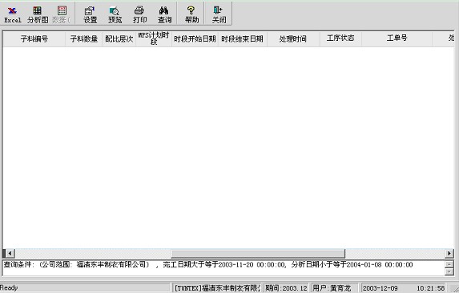Open the 分析图 analysis chart
The image size is (459, 293).
38,14
